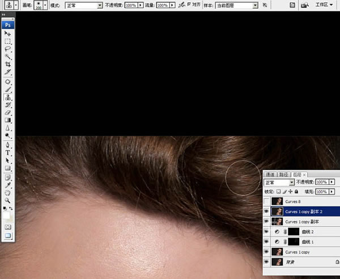Select the Dodge tool
Viewport: 340px width, 279px height.
click(7, 136)
